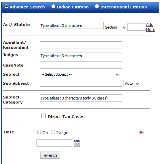Image resolution: width=160 pixels, height=164 pixels.
Task: Open the Section dropdown
Action: [x=115, y=27]
